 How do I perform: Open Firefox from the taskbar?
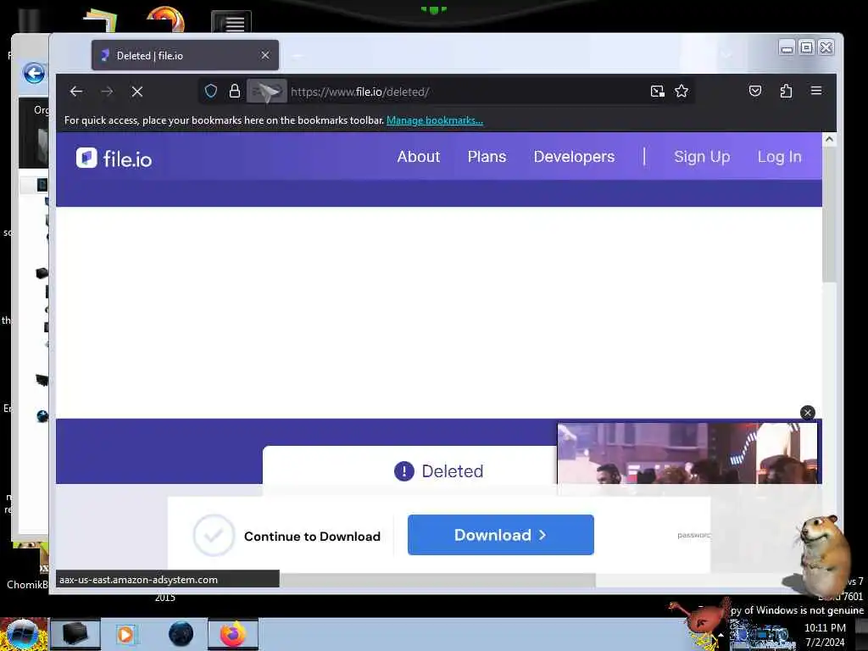[x=233, y=634]
